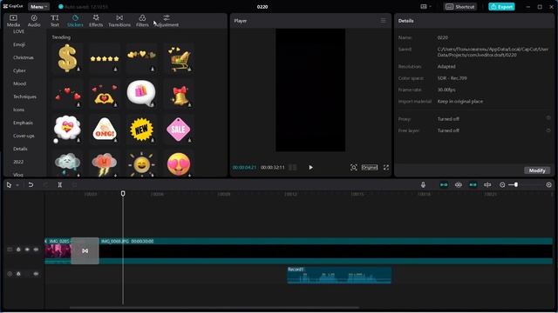This screenshot has height=313, width=558.
Task: Select the Cover-ups sticker category
Action: (24, 136)
